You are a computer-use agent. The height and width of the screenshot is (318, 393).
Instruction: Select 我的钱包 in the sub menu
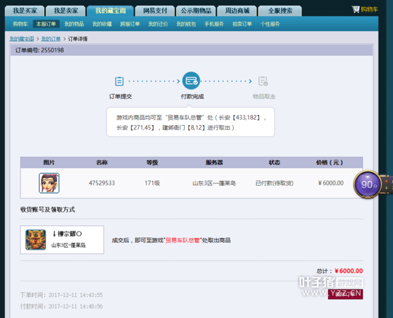click(x=186, y=24)
